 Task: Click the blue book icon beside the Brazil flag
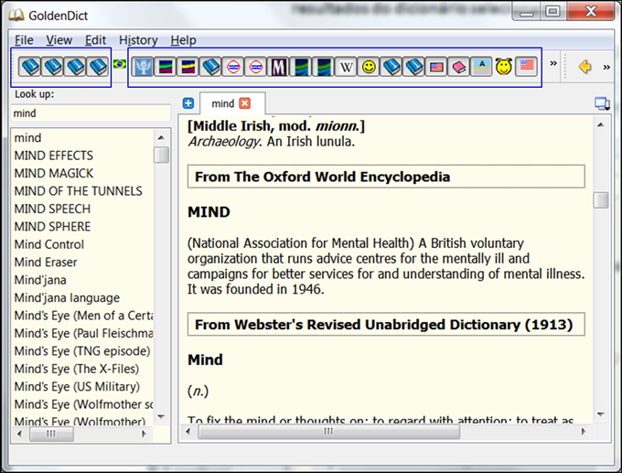(98, 67)
